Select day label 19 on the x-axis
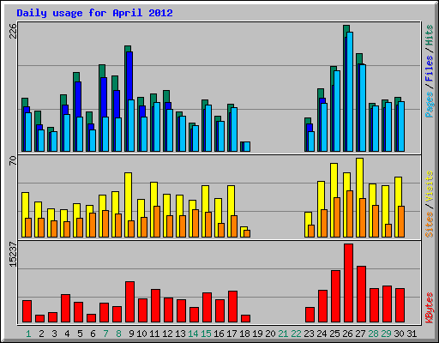The image size is (439, 343). (257, 334)
